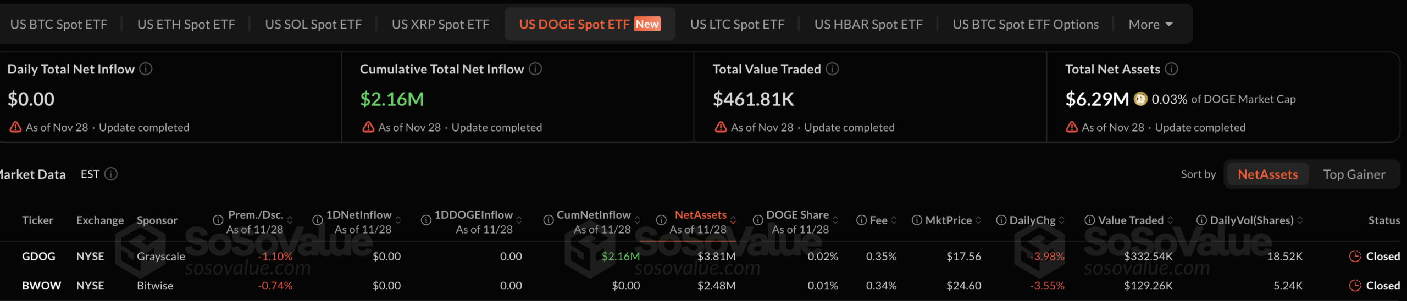The image size is (1407, 301).
Task: Click the 1DNetInflow column header
Action: [359, 215]
